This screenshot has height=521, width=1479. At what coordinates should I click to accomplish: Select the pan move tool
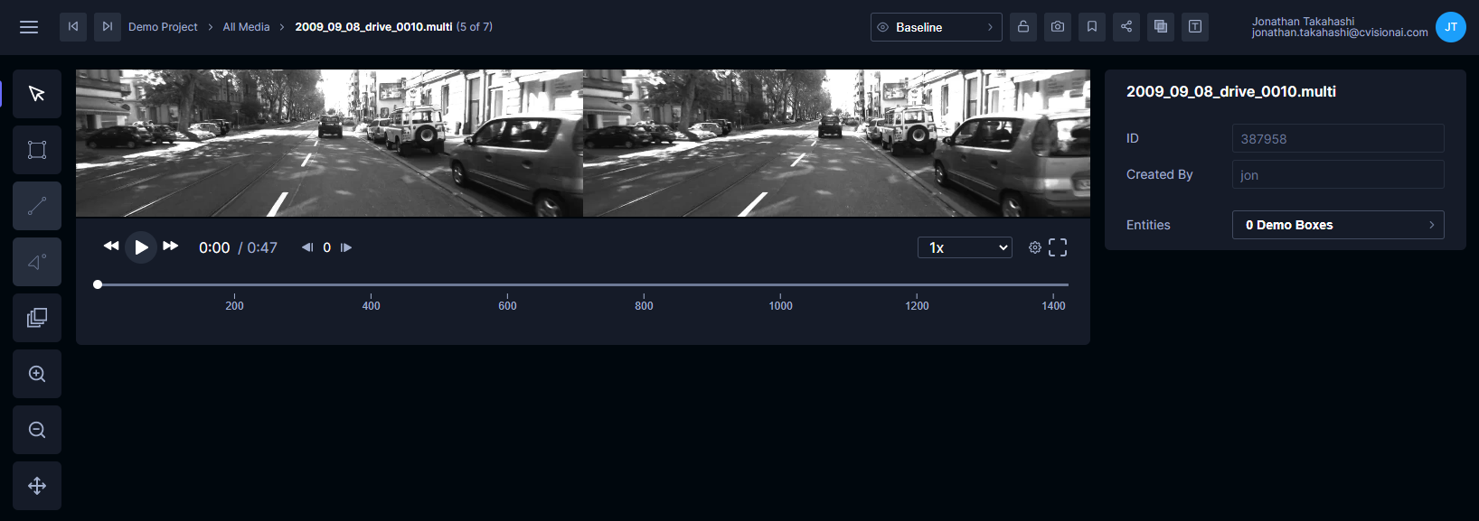[x=37, y=486]
